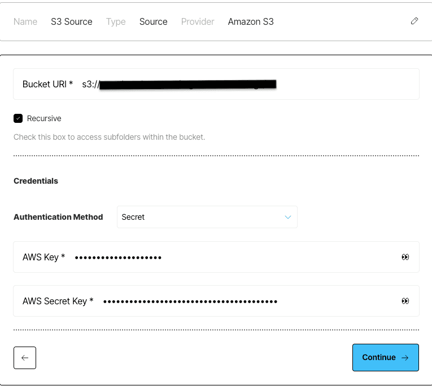The height and width of the screenshot is (386, 432).
Task: Click the subfolders help text under Recursive
Action: 110,137
